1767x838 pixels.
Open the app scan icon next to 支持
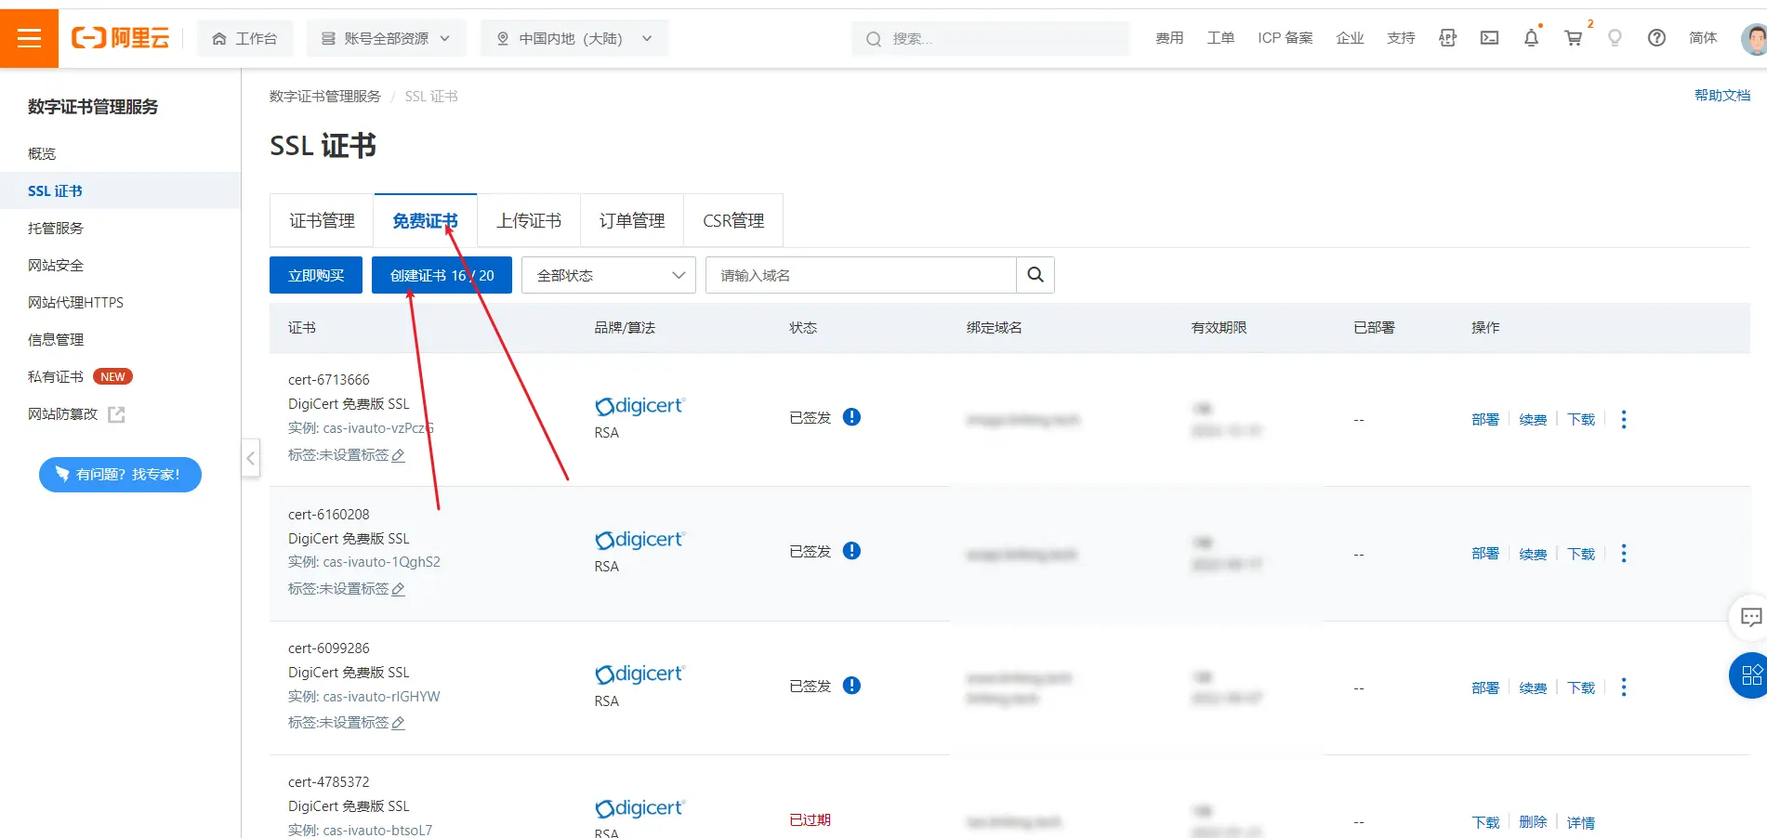(x=1447, y=38)
